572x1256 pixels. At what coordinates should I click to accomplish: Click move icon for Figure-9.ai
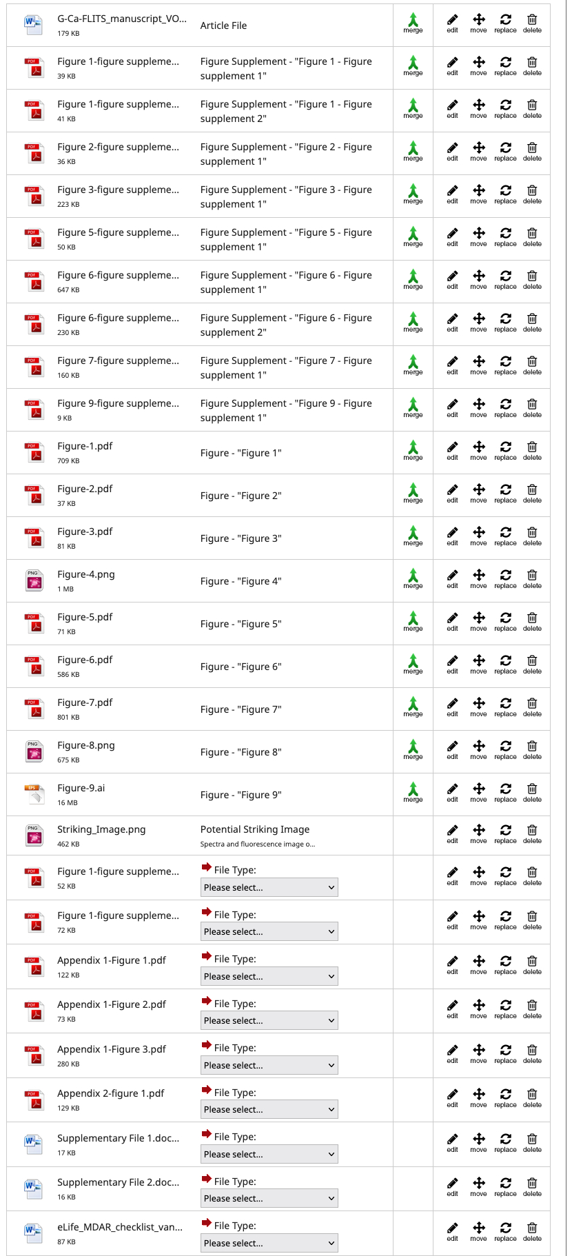[478, 791]
